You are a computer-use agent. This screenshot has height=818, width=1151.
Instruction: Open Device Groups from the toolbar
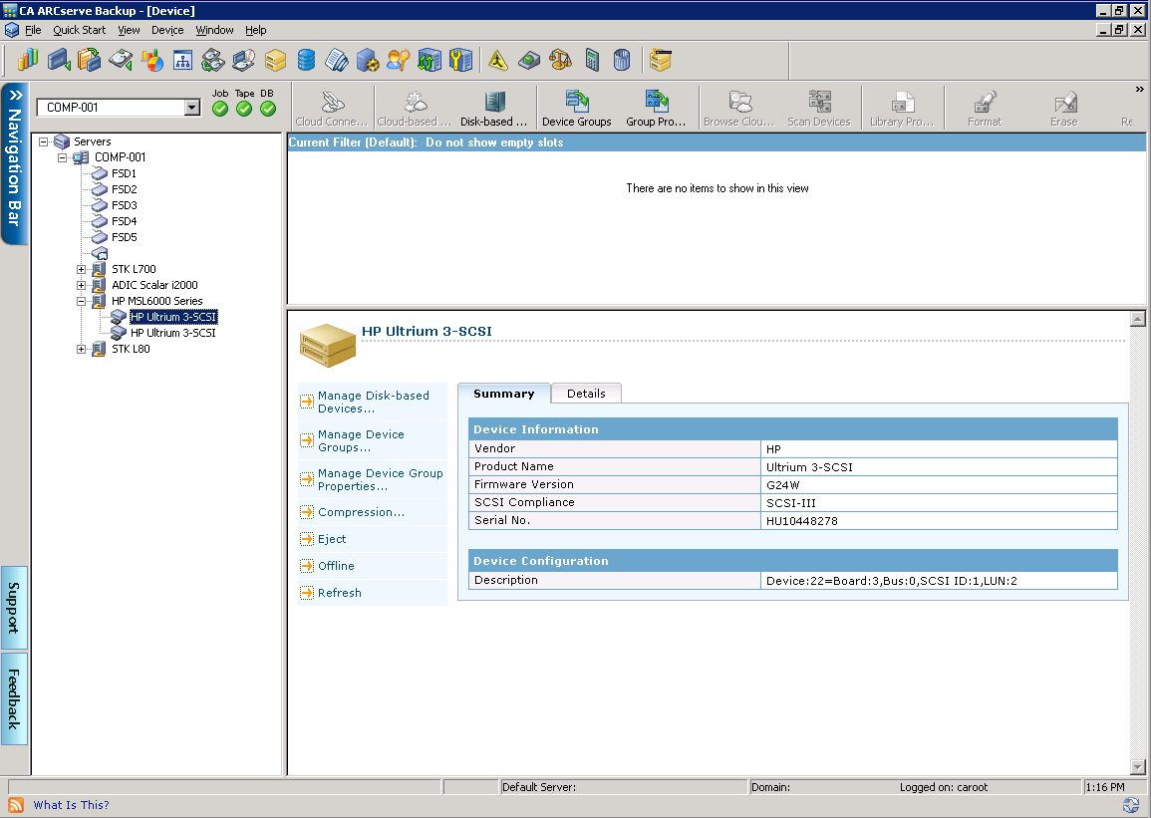[577, 108]
